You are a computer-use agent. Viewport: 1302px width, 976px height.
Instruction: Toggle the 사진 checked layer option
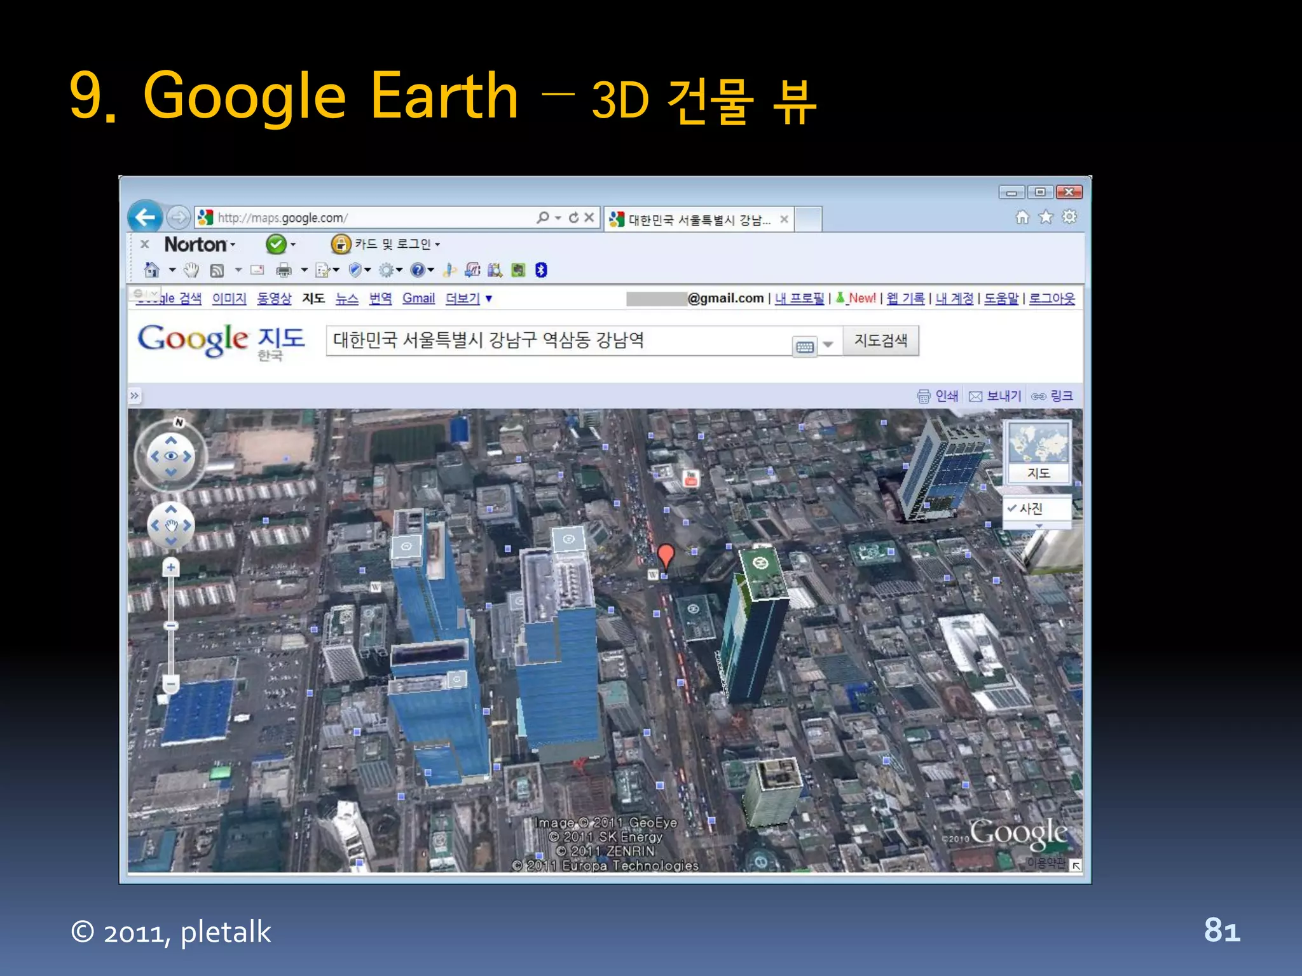click(1038, 508)
